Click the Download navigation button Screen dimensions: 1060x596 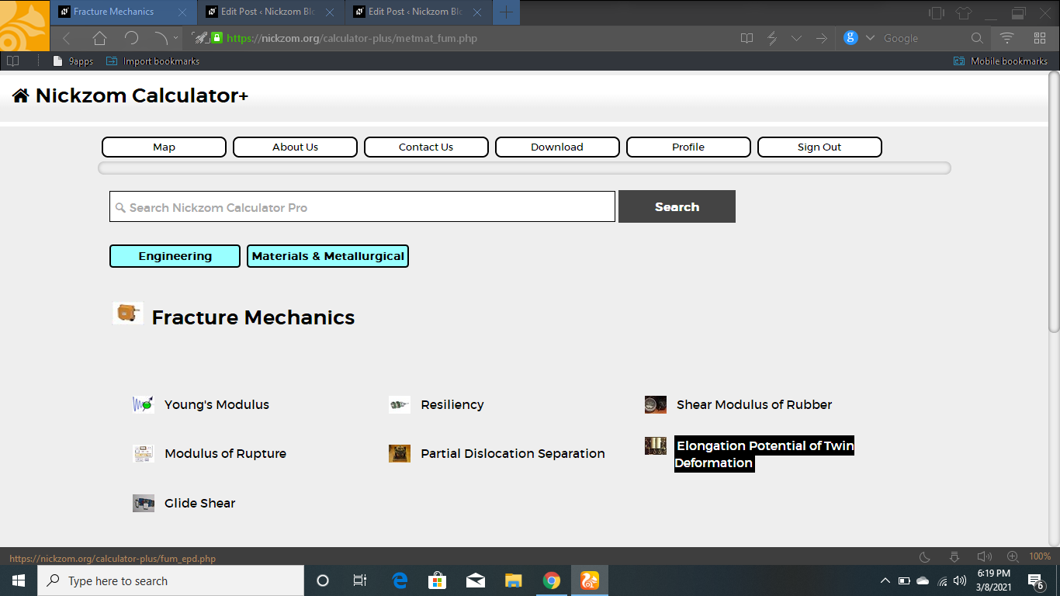pyautogui.click(x=557, y=147)
